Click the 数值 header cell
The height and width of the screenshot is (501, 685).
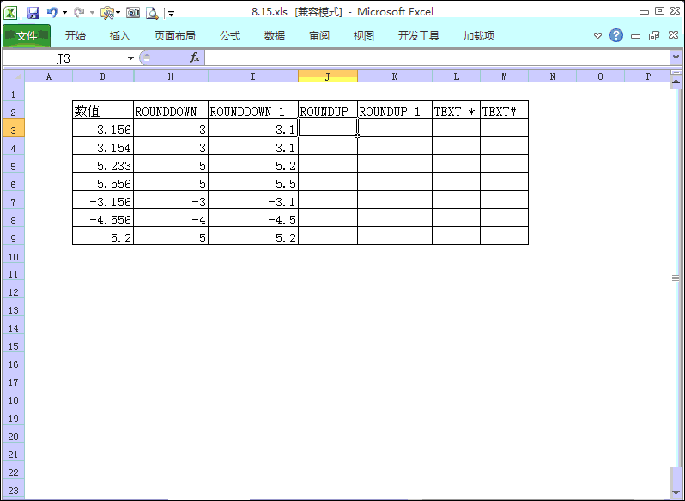[x=103, y=110]
